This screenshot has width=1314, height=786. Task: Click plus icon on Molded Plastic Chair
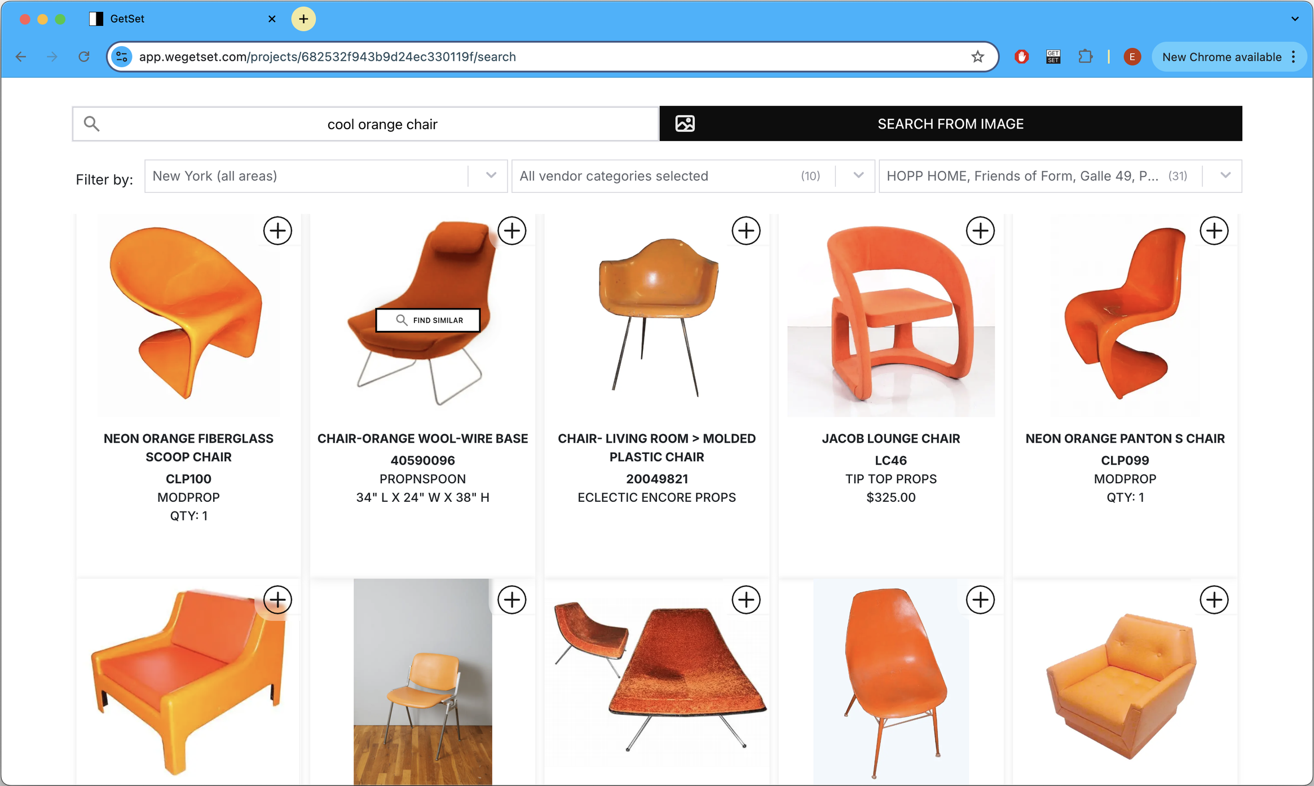tap(746, 231)
